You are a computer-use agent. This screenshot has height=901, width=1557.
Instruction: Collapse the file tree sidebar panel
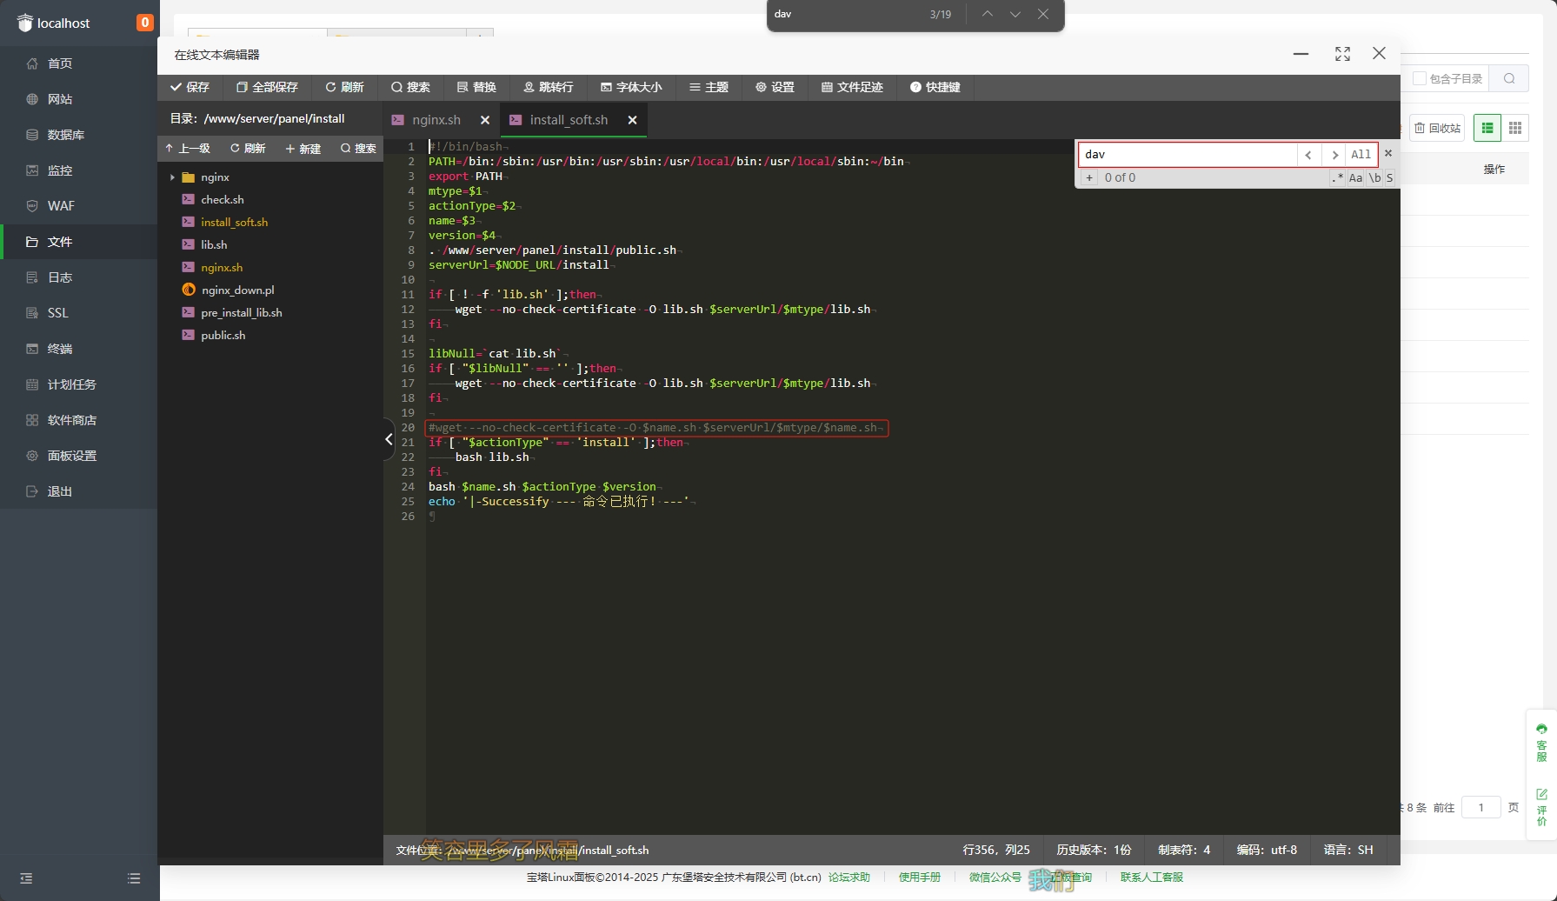tap(389, 439)
